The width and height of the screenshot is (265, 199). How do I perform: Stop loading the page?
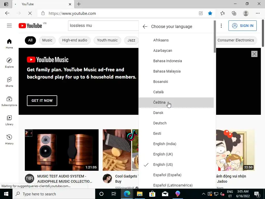30,13
